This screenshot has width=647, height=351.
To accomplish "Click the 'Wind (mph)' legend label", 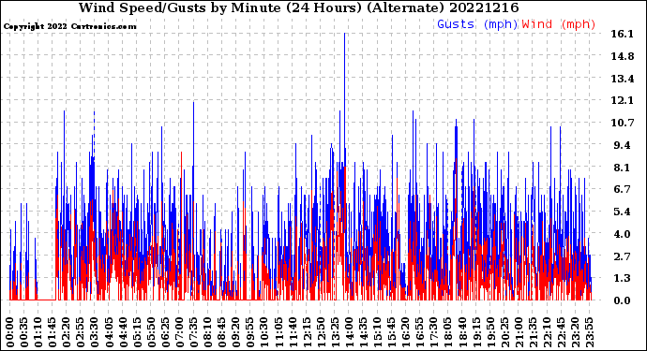I will coord(559,24).
